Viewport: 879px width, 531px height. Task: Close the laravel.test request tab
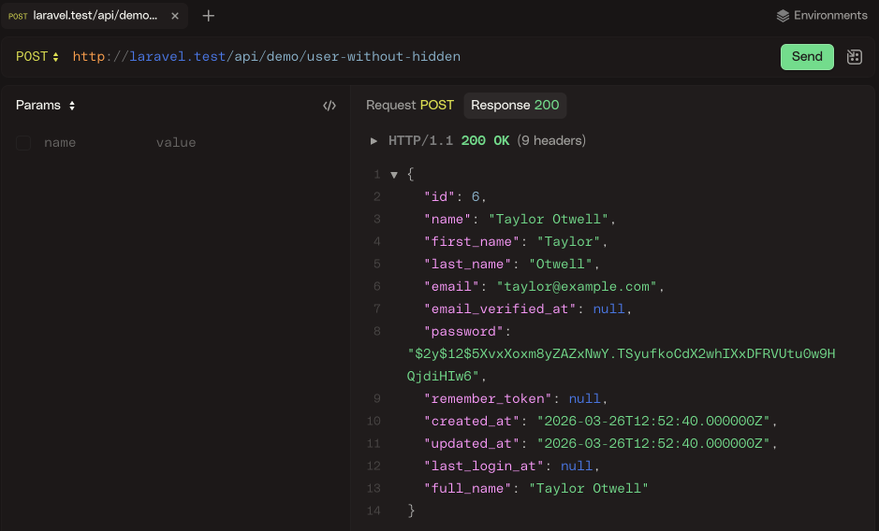pos(175,16)
